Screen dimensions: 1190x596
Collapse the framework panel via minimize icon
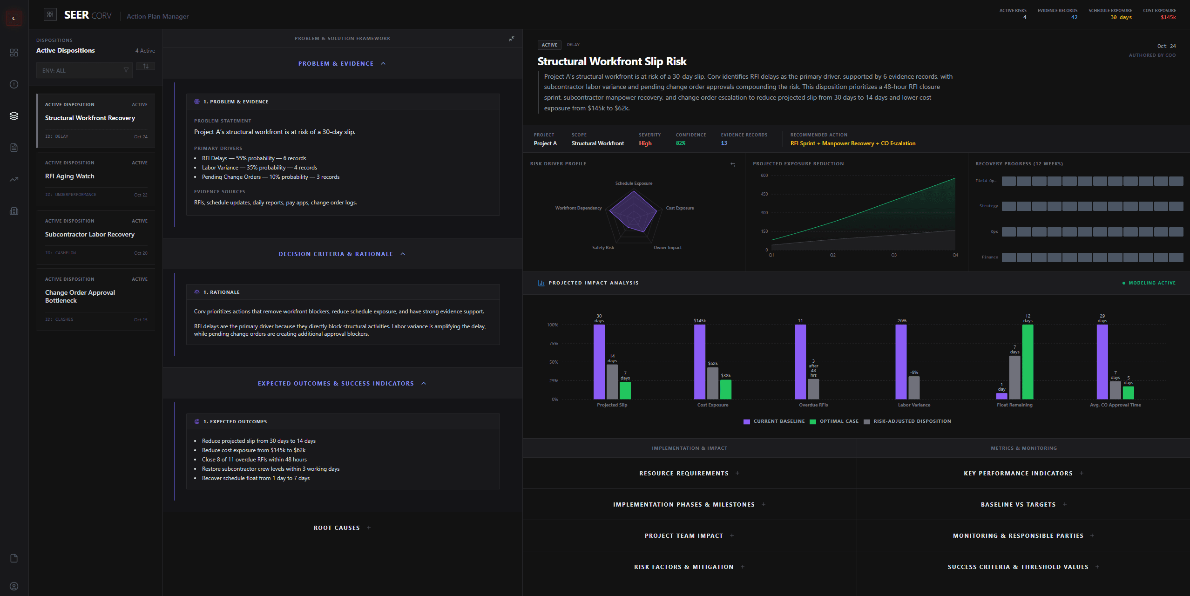[512, 39]
